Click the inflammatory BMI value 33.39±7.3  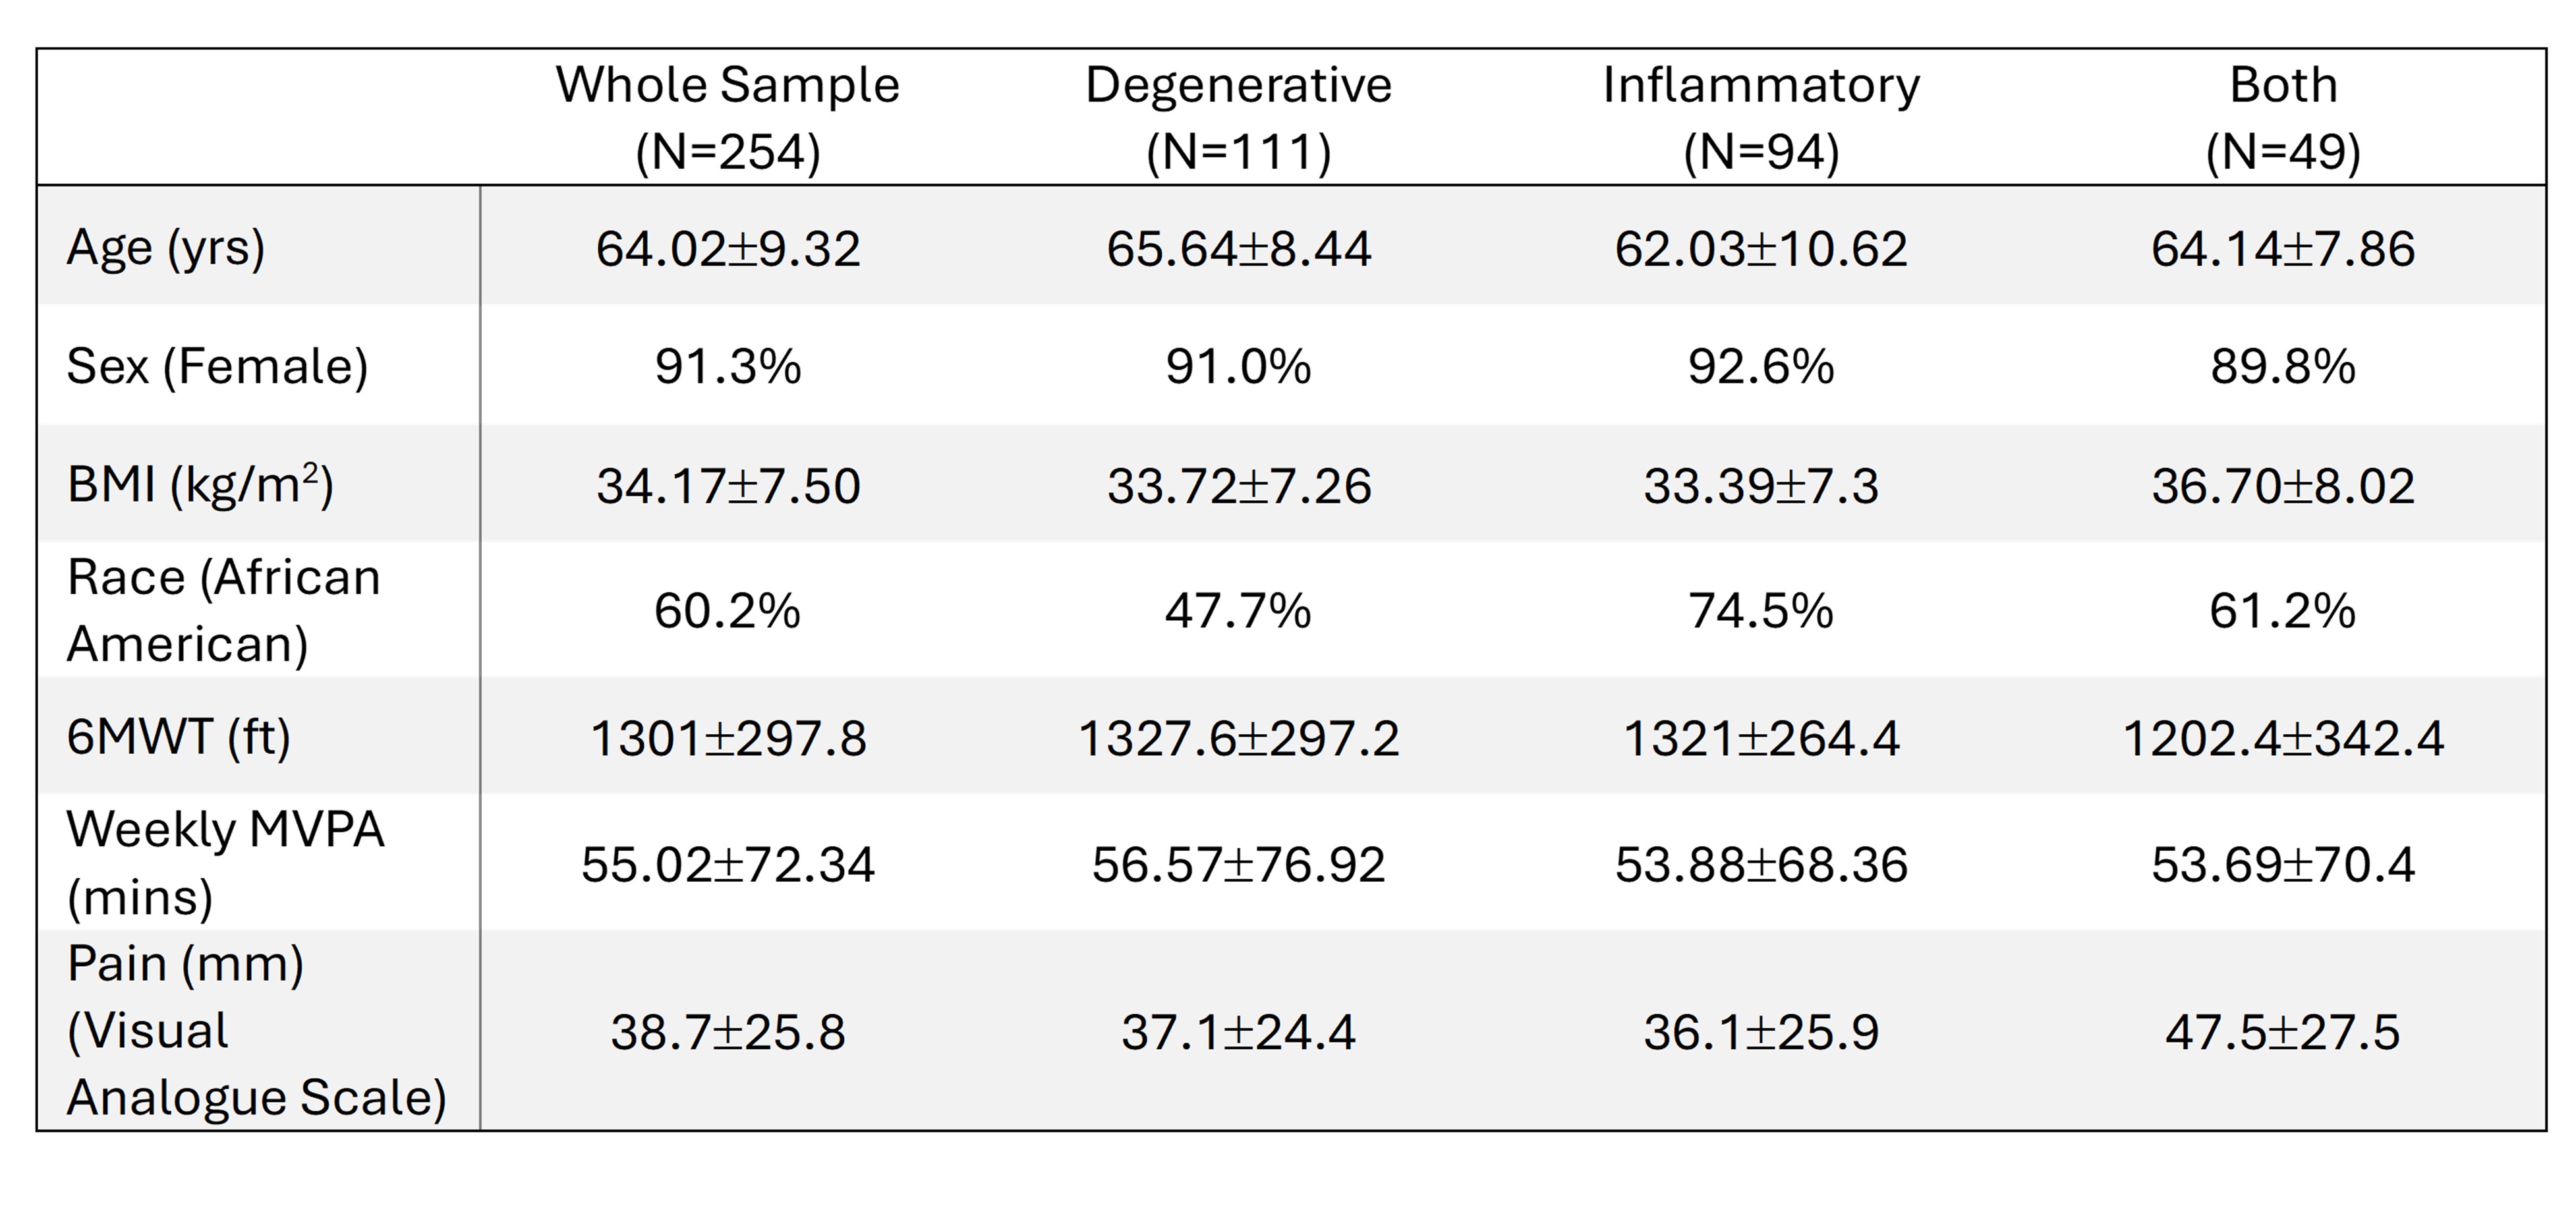[x=1761, y=486]
